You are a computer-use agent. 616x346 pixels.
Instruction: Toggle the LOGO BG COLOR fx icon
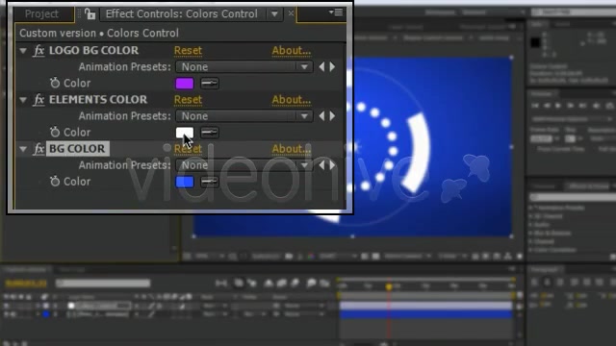coord(38,51)
